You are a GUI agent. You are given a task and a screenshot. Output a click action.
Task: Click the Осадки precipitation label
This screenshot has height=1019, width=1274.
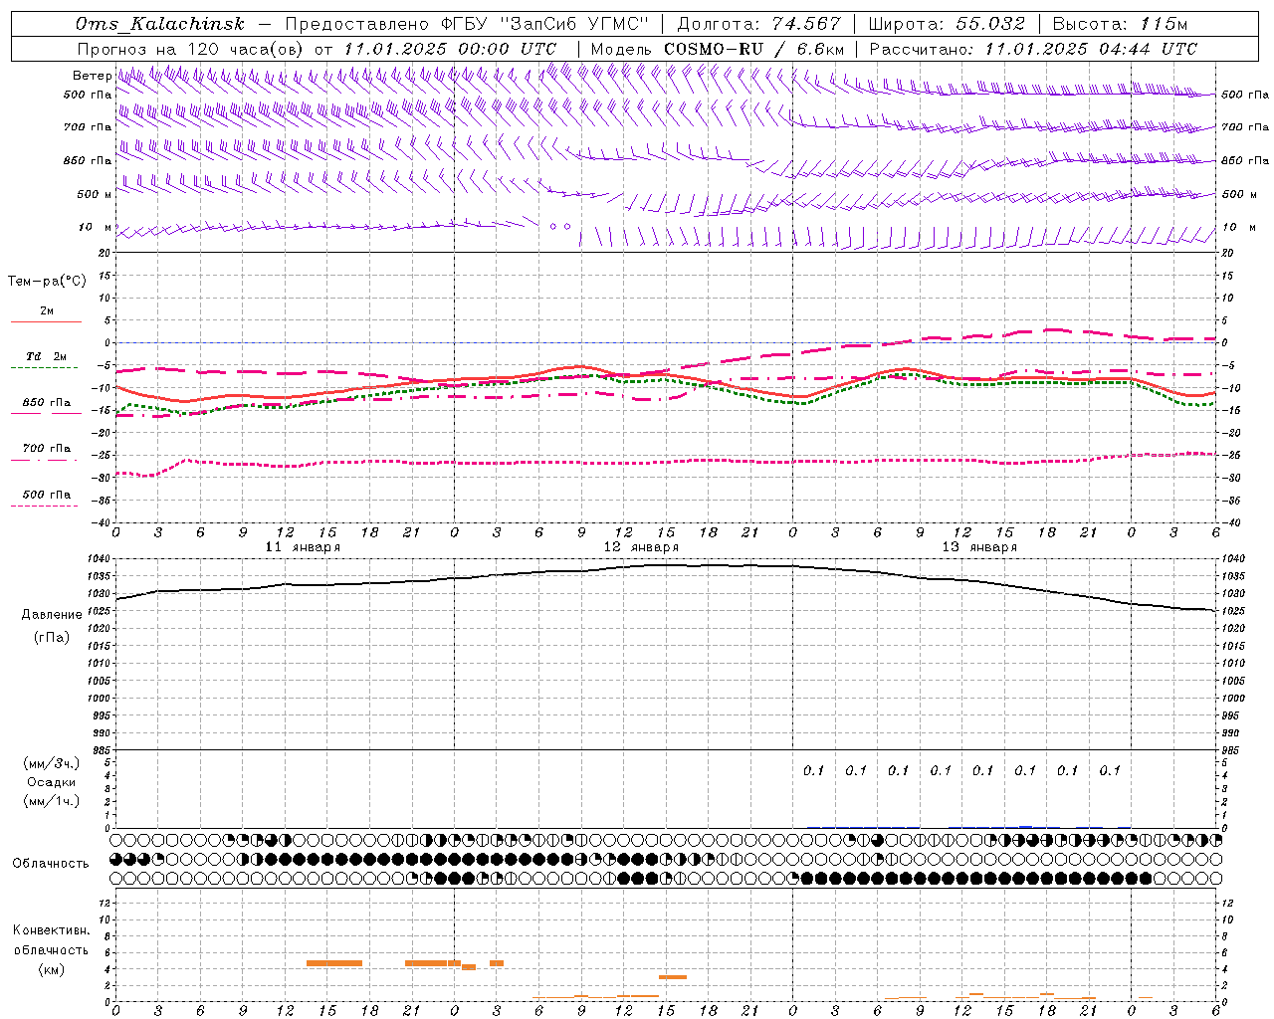point(52,782)
